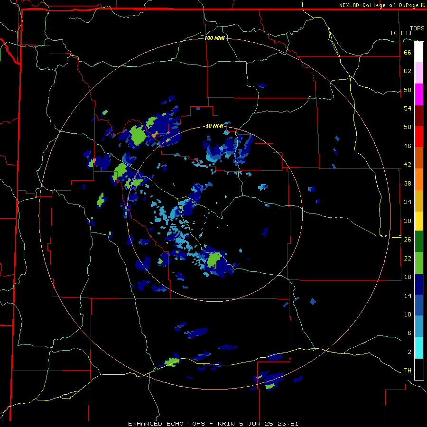This screenshot has width=427, height=427.
Task: Click the 50 NMI range ring label
Action: [214, 126]
